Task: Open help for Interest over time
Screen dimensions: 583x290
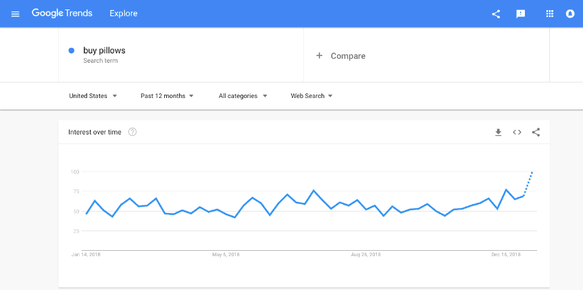Action: (132, 132)
